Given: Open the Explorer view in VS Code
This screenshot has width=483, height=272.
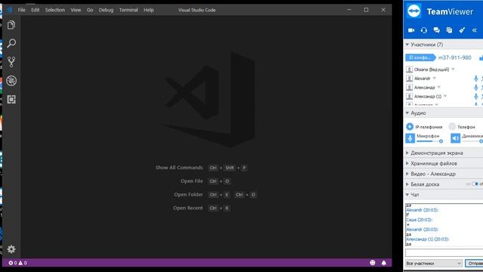Looking at the screenshot, I should [11, 25].
